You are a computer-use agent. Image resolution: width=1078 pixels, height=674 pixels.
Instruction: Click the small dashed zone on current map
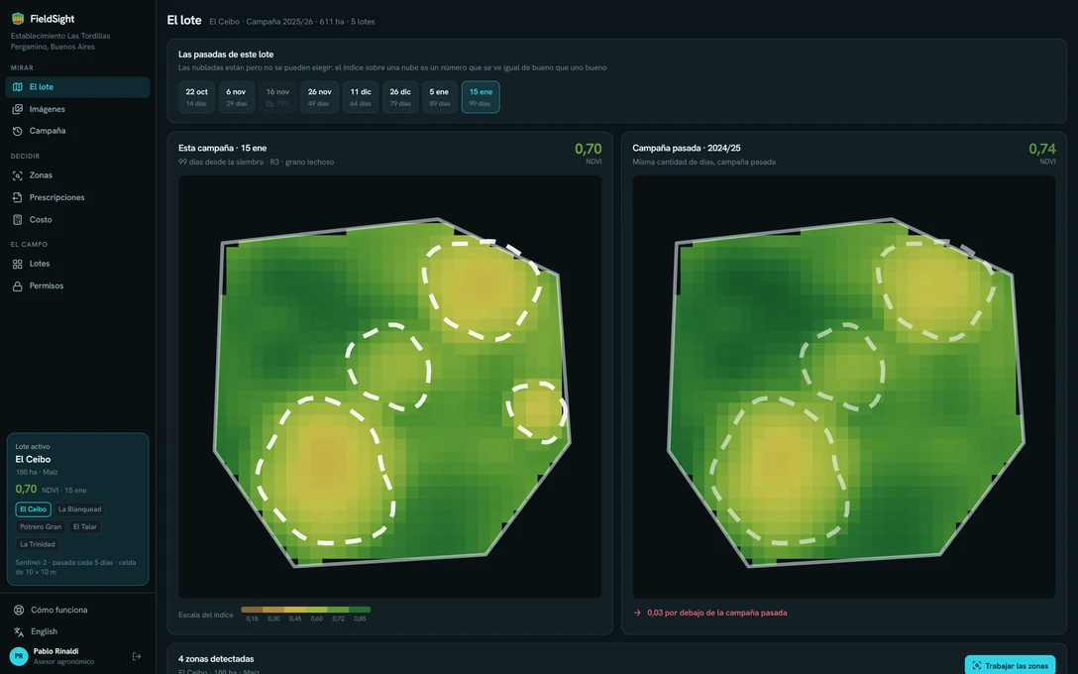[x=537, y=412]
